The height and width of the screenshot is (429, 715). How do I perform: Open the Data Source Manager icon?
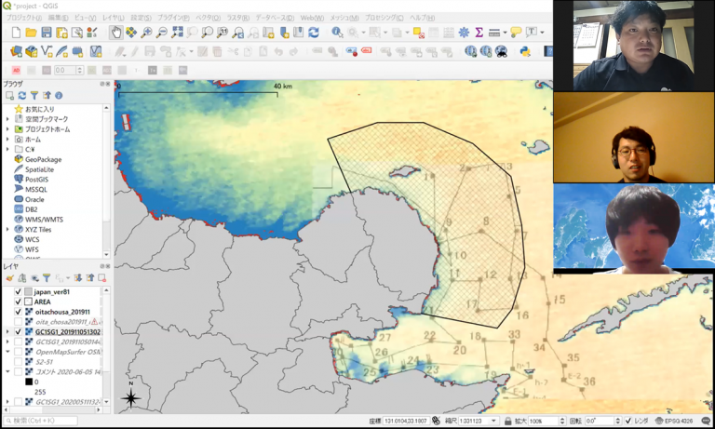(x=17, y=51)
